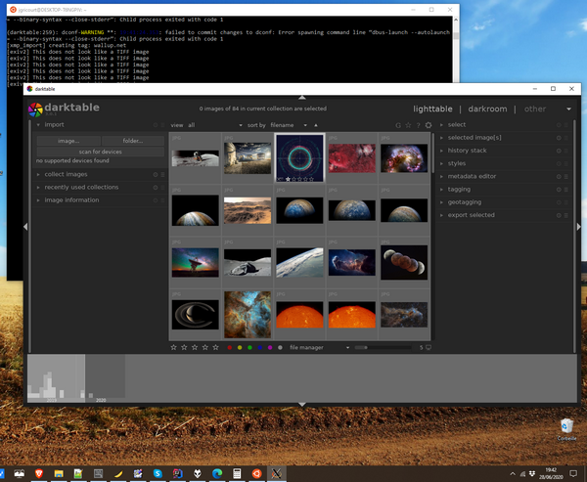Reset the import module parameters icon
The width and height of the screenshot is (587, 482).
tap(156, 124)
